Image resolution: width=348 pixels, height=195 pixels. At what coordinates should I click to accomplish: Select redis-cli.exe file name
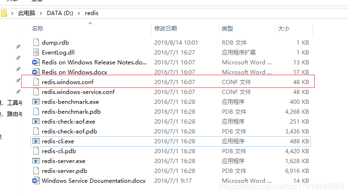coord(58,141)
